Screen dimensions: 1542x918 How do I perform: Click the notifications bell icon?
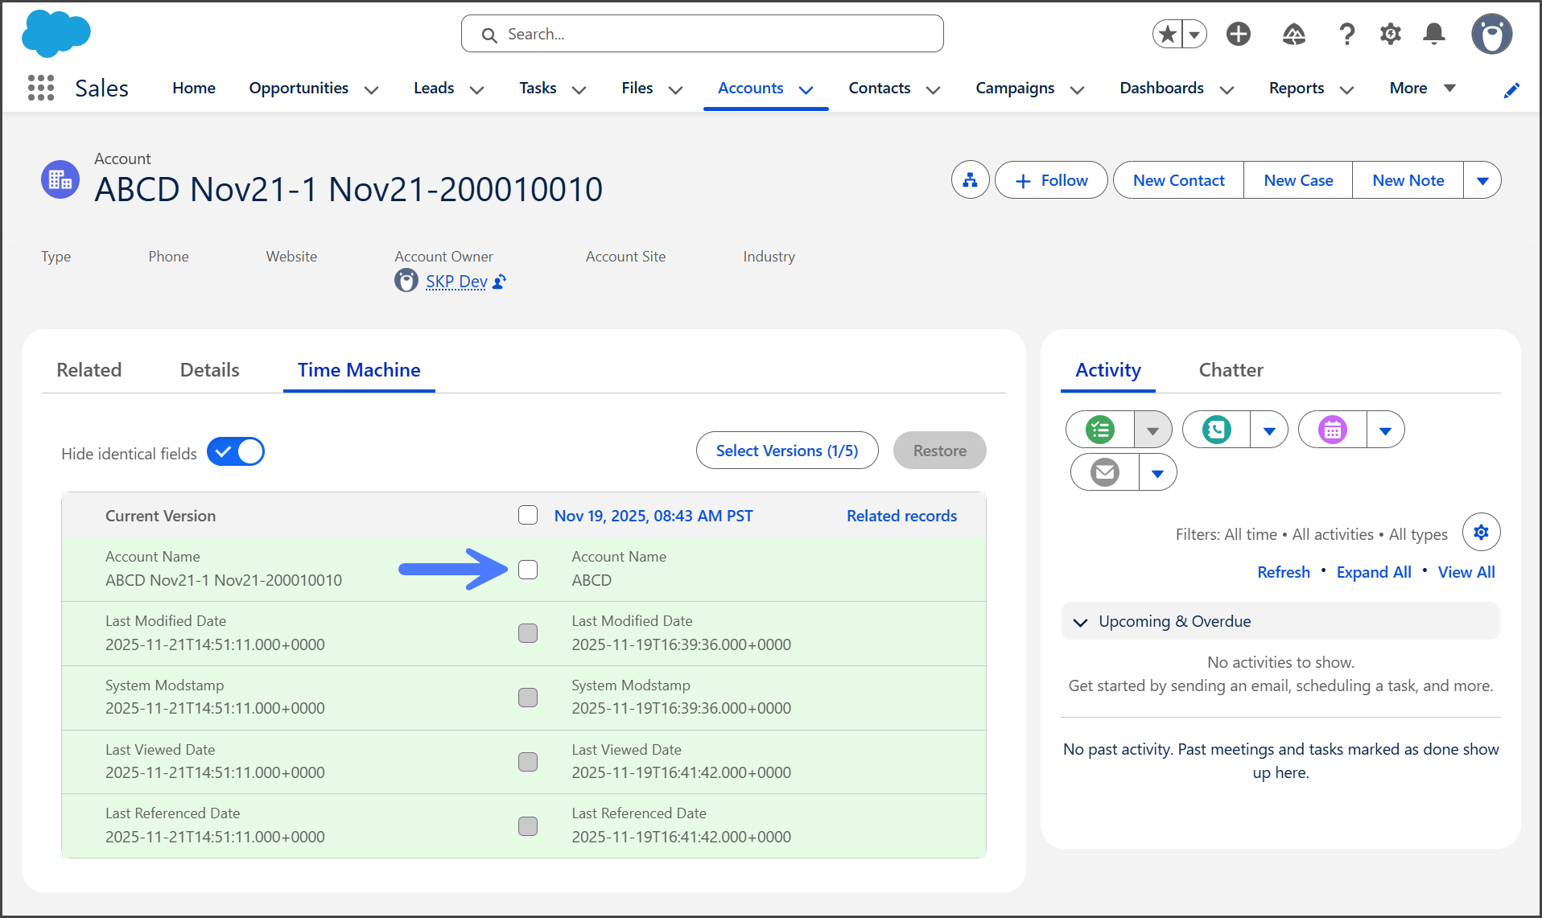[1433, 34]
